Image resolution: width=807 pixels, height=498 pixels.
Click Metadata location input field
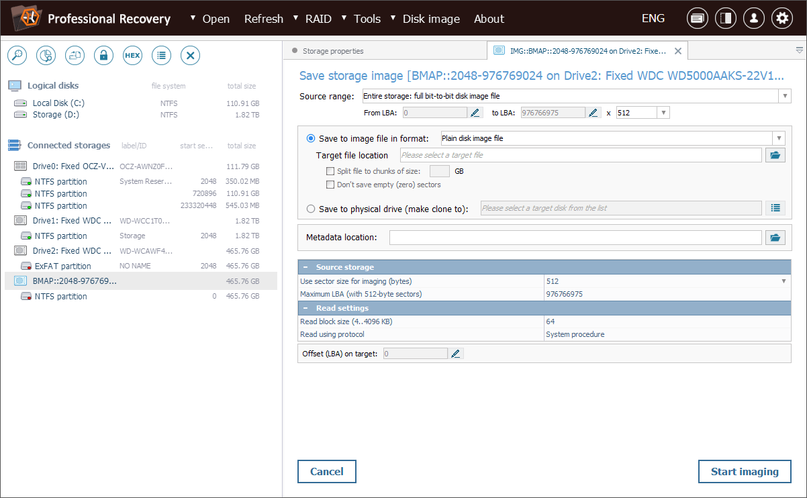pos(575,237)
